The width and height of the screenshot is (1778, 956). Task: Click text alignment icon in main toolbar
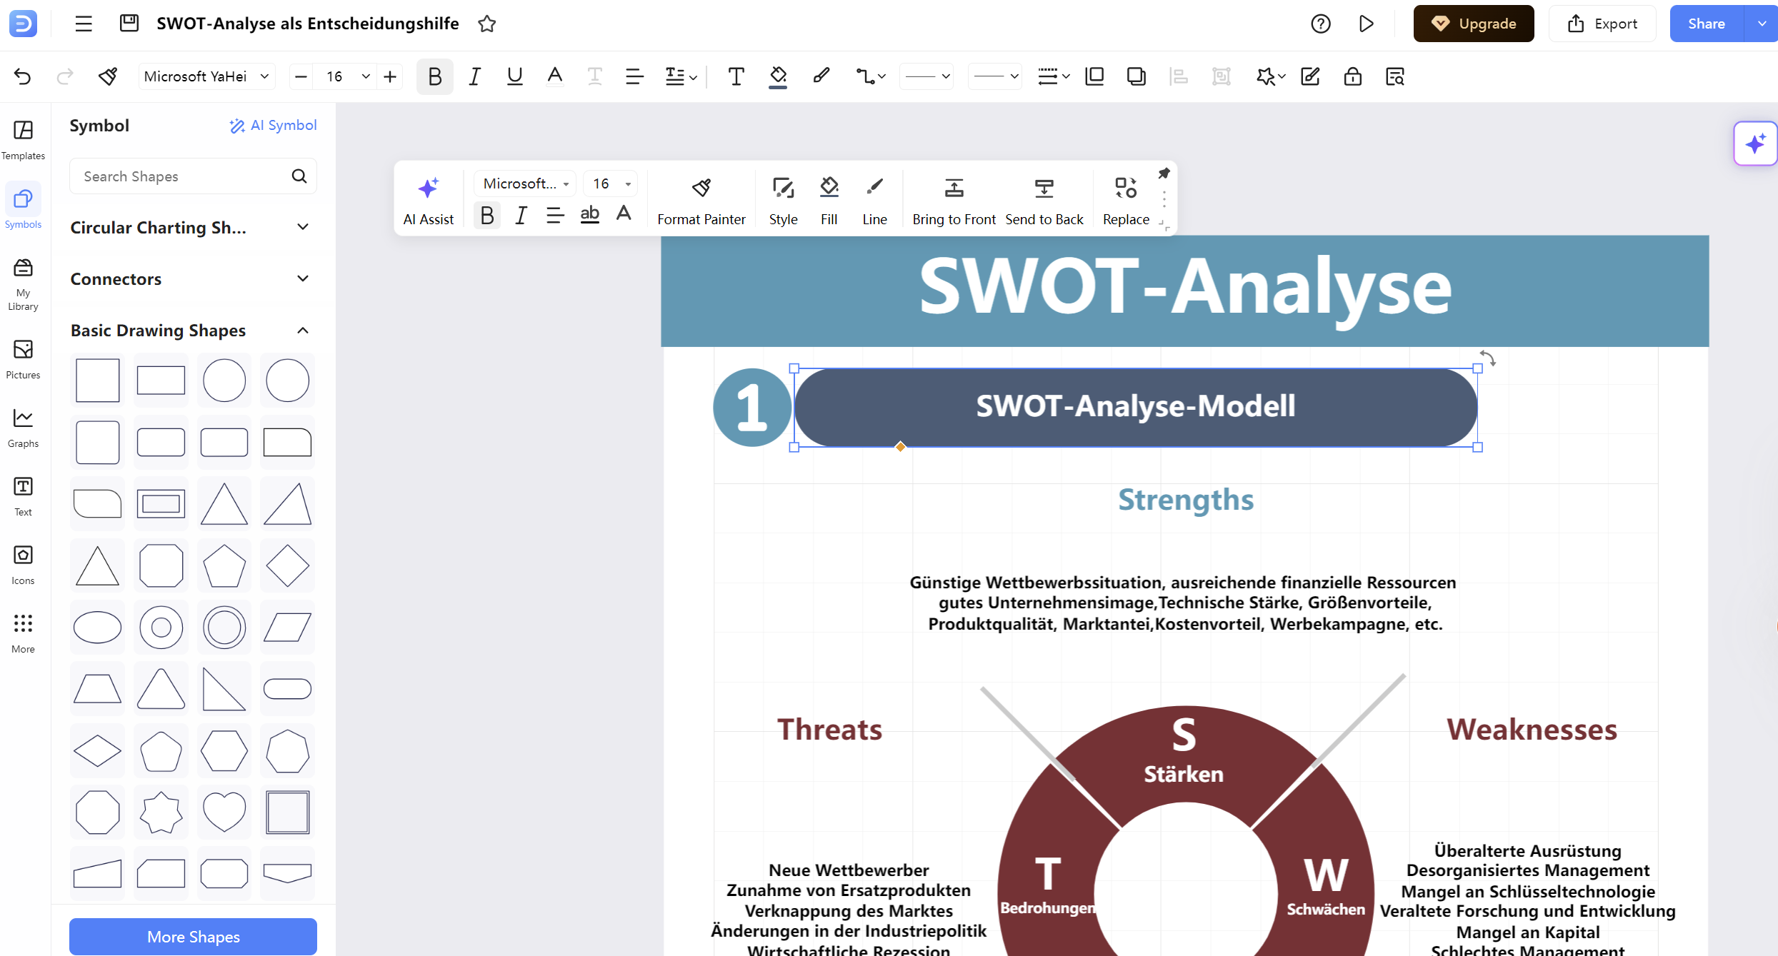click(x=634, y=76)
